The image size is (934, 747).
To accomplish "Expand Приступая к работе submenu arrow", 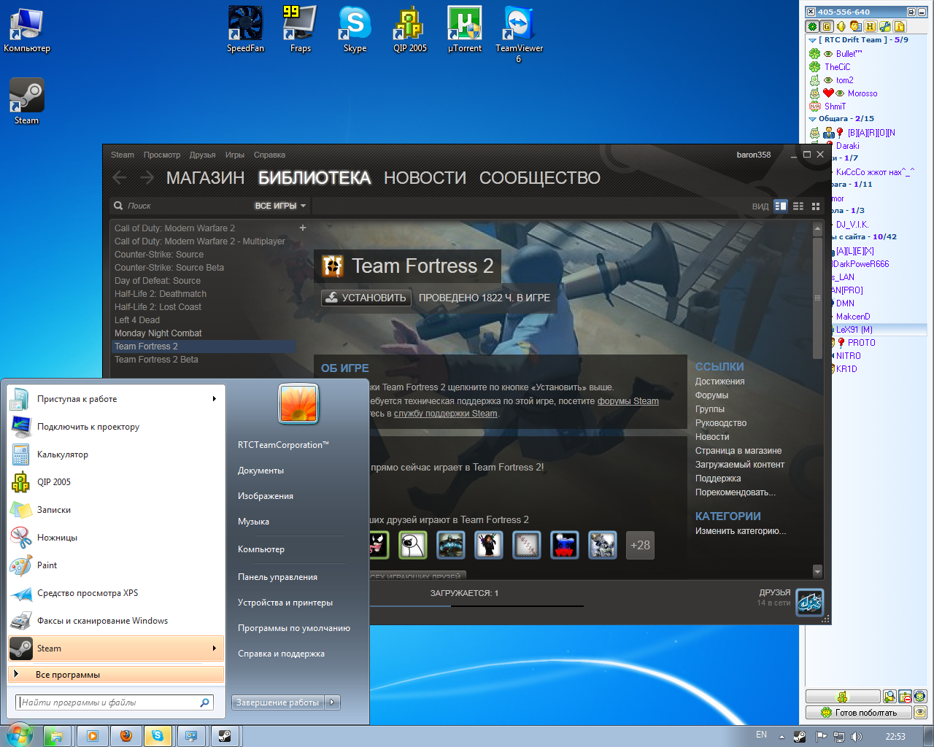I will click(215, 398).
